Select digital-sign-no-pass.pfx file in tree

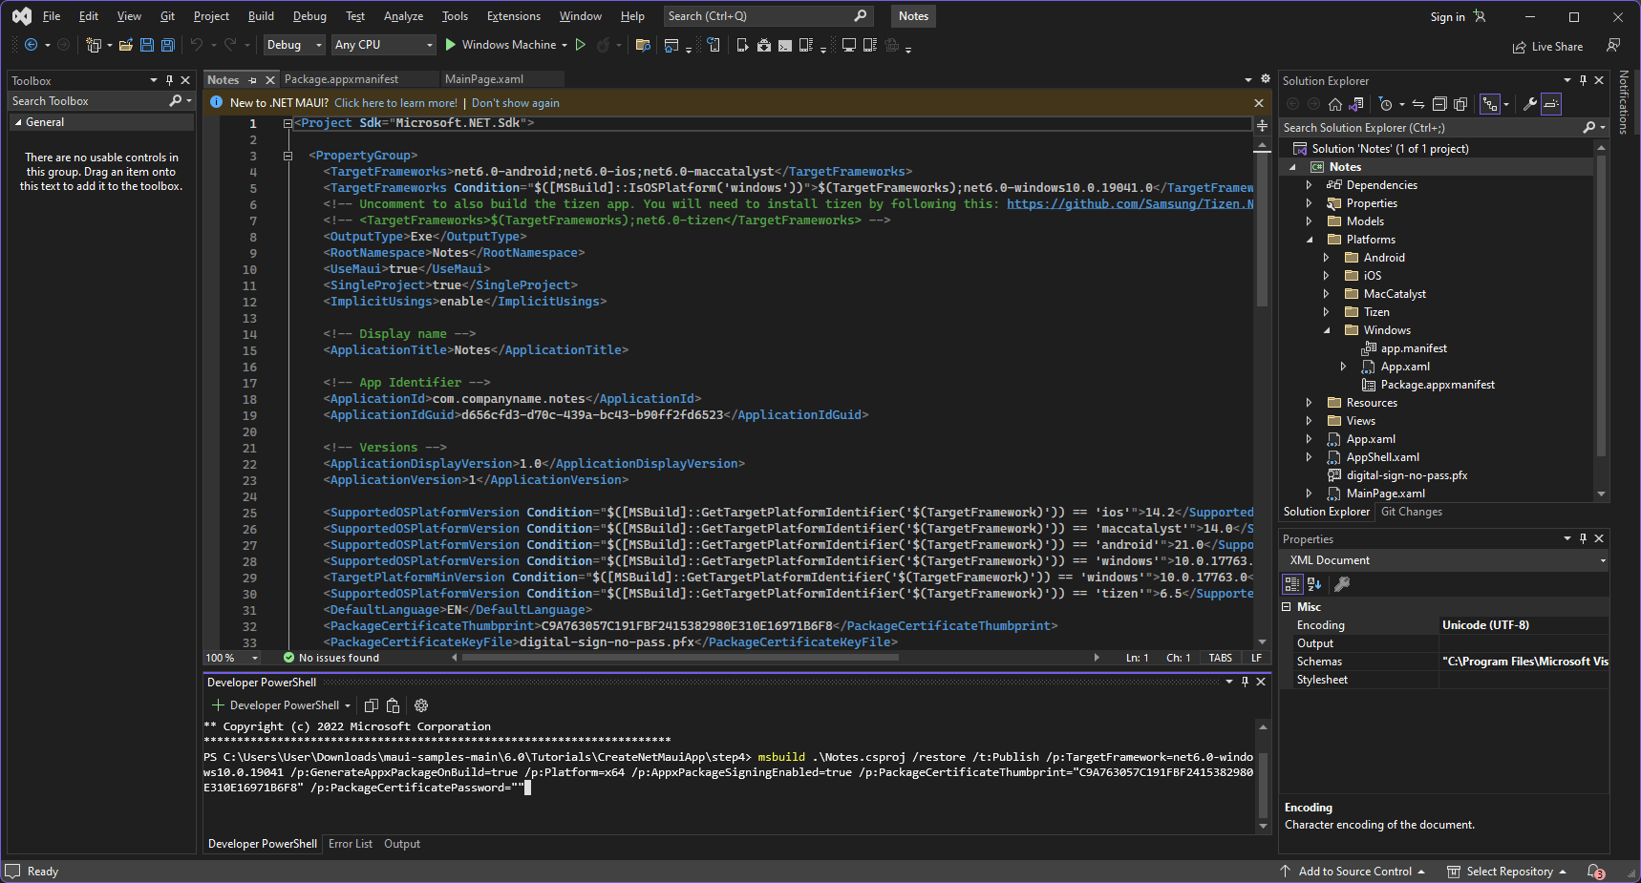[1407, 475]
